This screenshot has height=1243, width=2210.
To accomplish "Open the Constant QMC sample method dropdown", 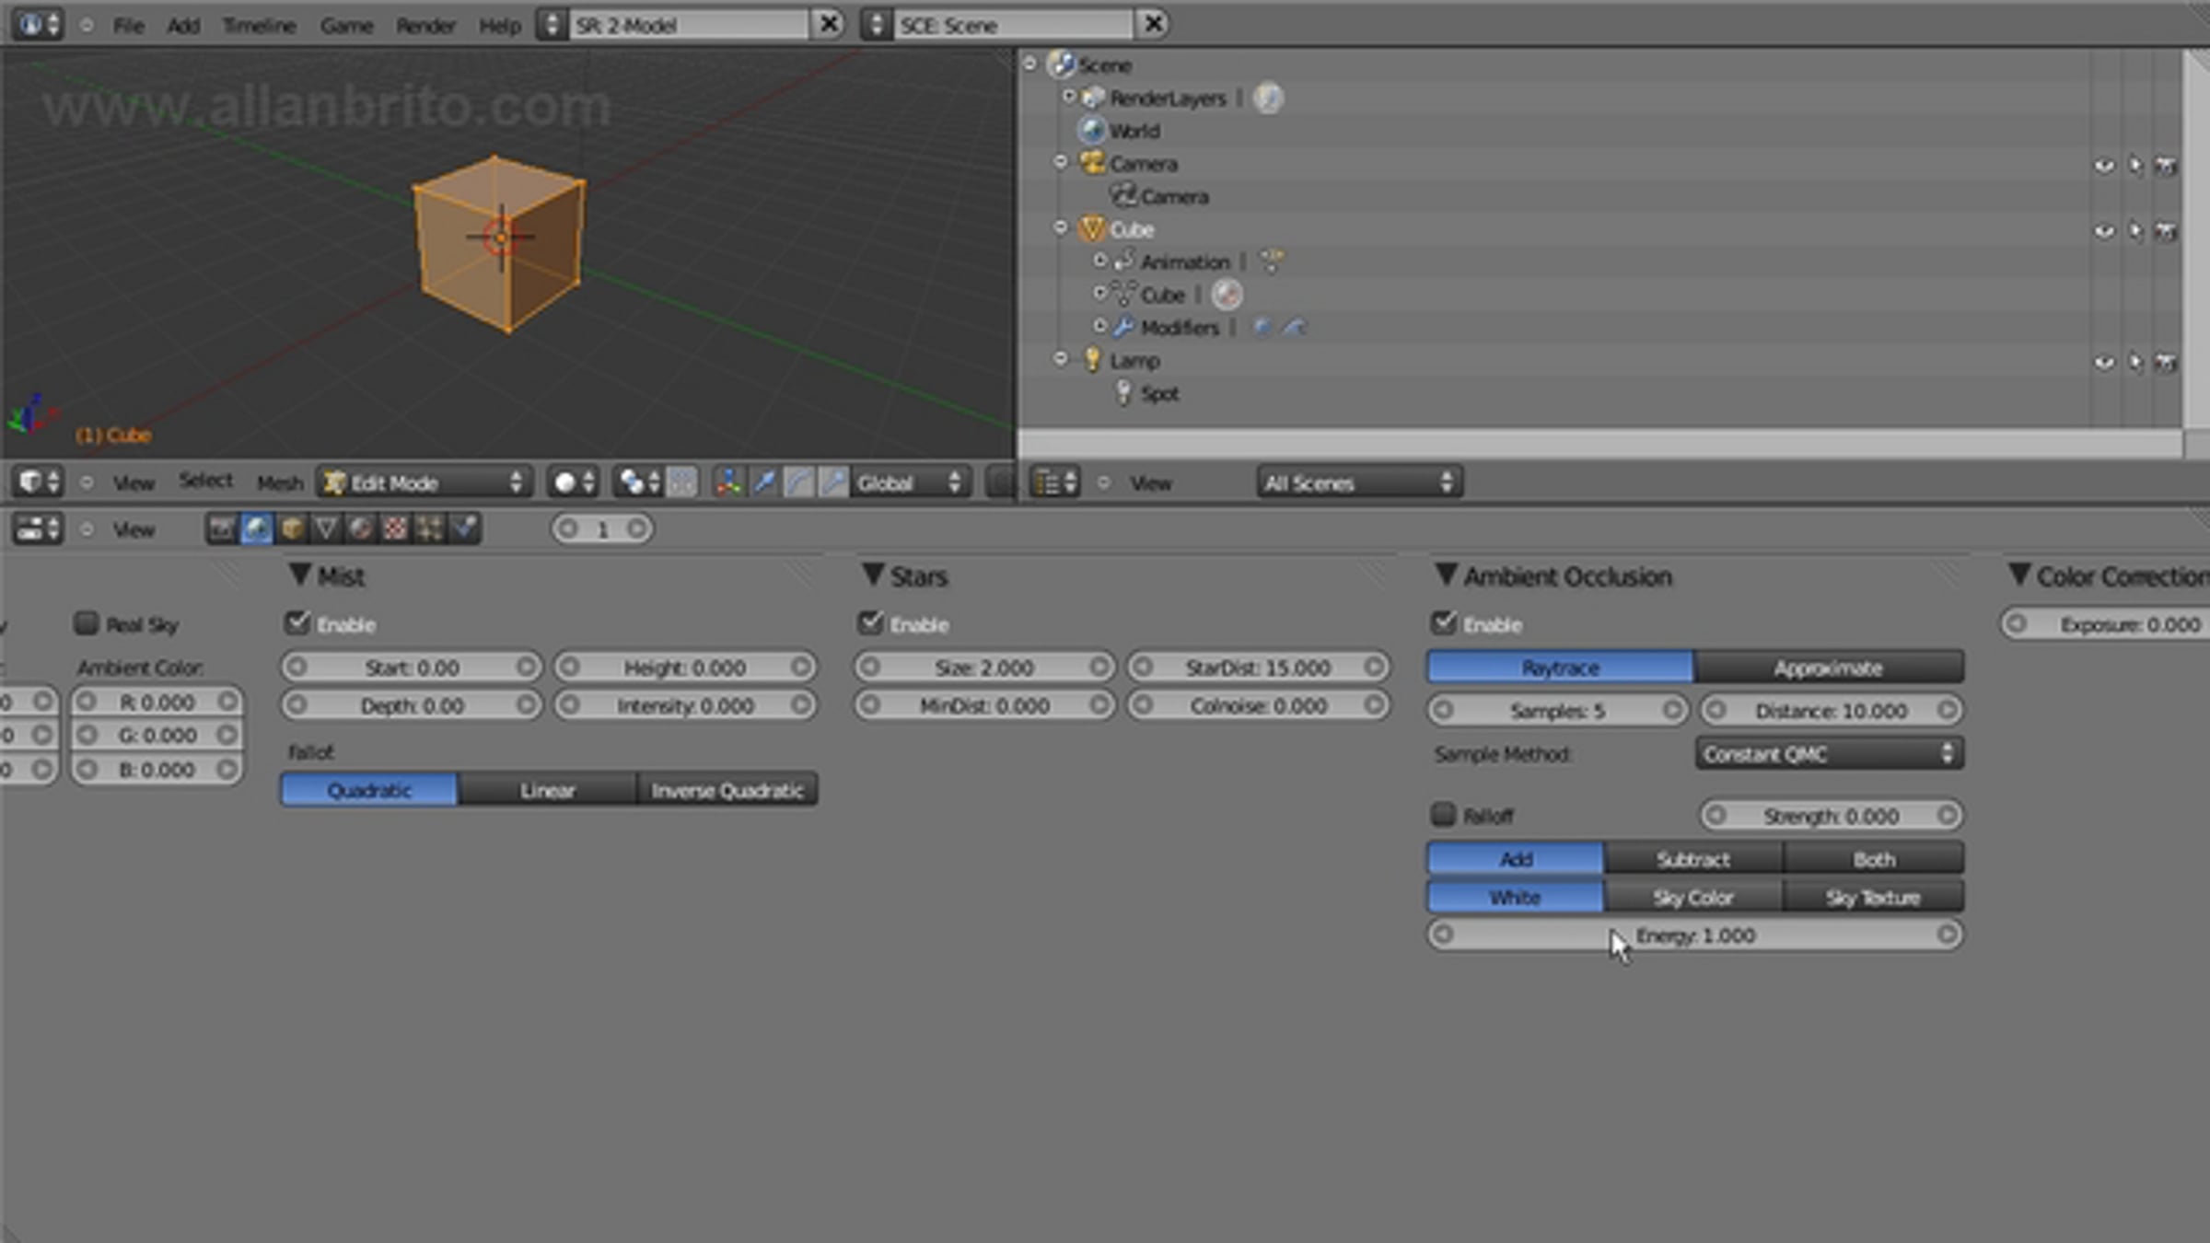I will tap(1829, 754).
